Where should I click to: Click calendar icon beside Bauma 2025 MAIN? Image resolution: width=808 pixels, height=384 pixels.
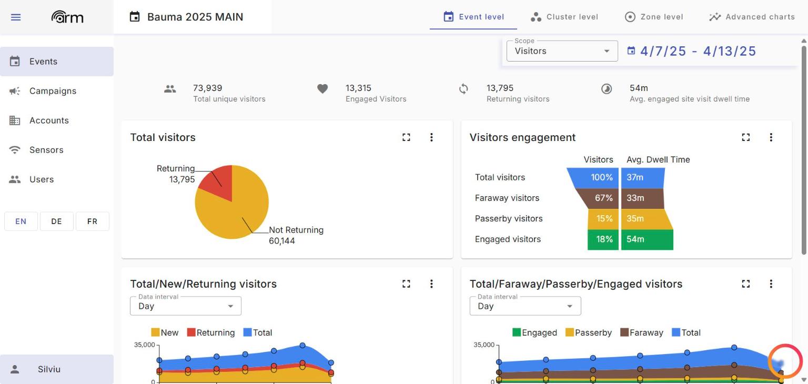click(135, 17)
